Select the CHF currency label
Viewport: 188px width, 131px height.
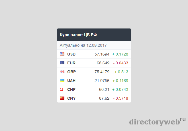[71, 89]
